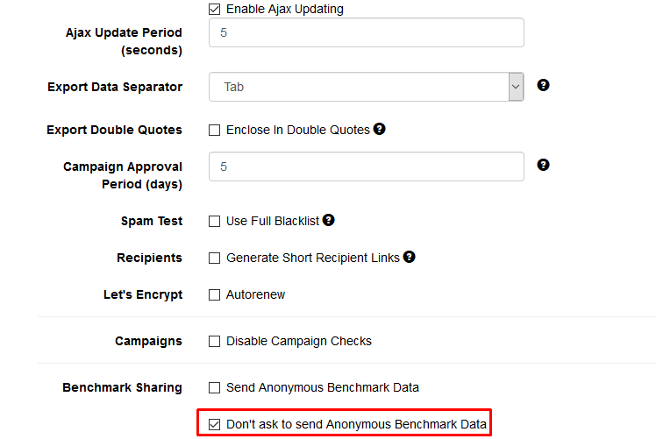Click the Ajax Update Period input field
Viewport: 656px width, 439px height.
(366, 32)
